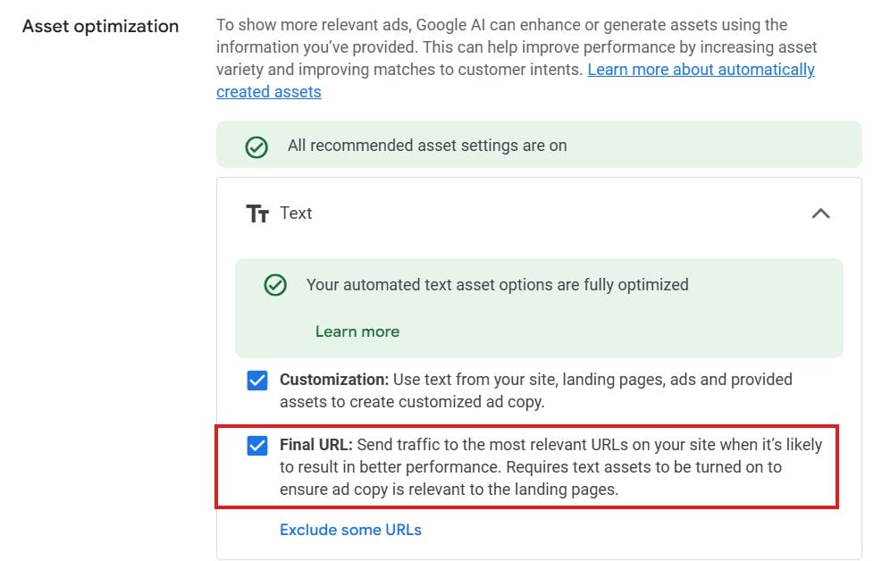Select the Text section label
882x561 pixels.
(x=297, y=213)
